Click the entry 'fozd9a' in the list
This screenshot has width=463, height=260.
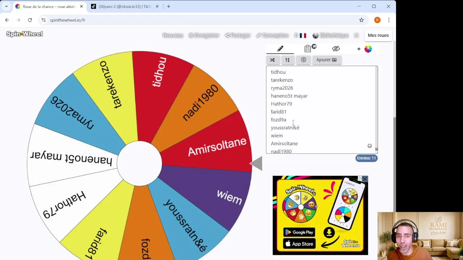coord(279,120)
